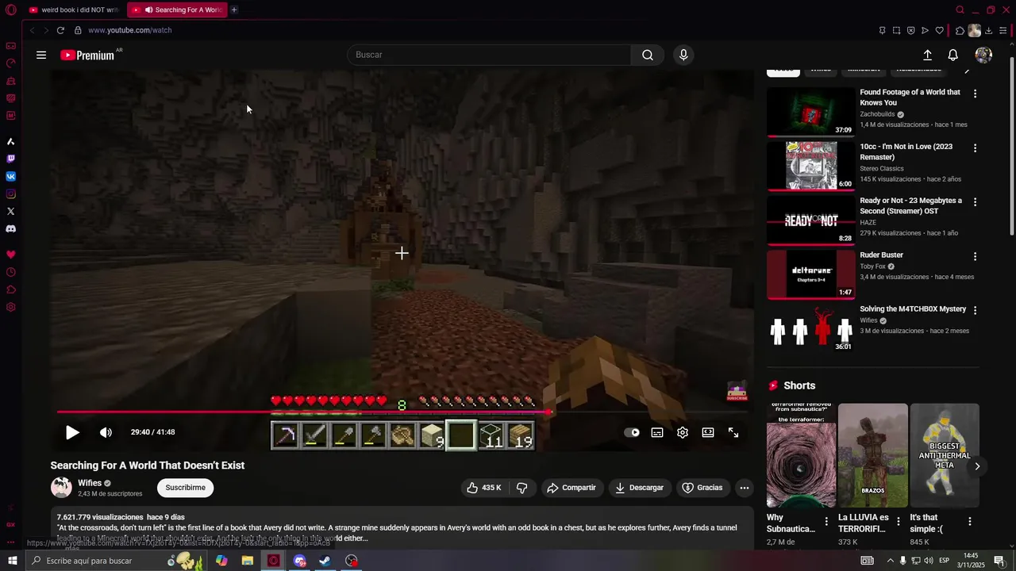Open 'Found Footage of a World' video thumbnail
Viewport: 1016px width, 571px height.
coord(810,111)
